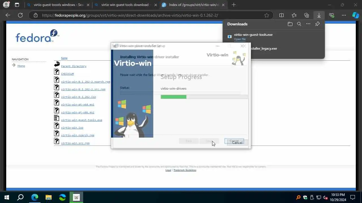
Task: Pin the Downloads panel
Action: pyautogui.click(x=317, y=24)
